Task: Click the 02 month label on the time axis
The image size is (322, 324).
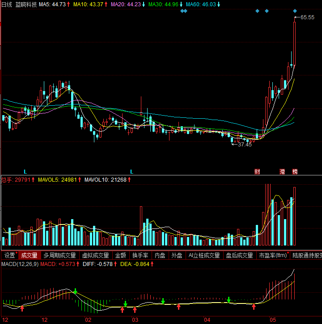Action: [88, 320]
